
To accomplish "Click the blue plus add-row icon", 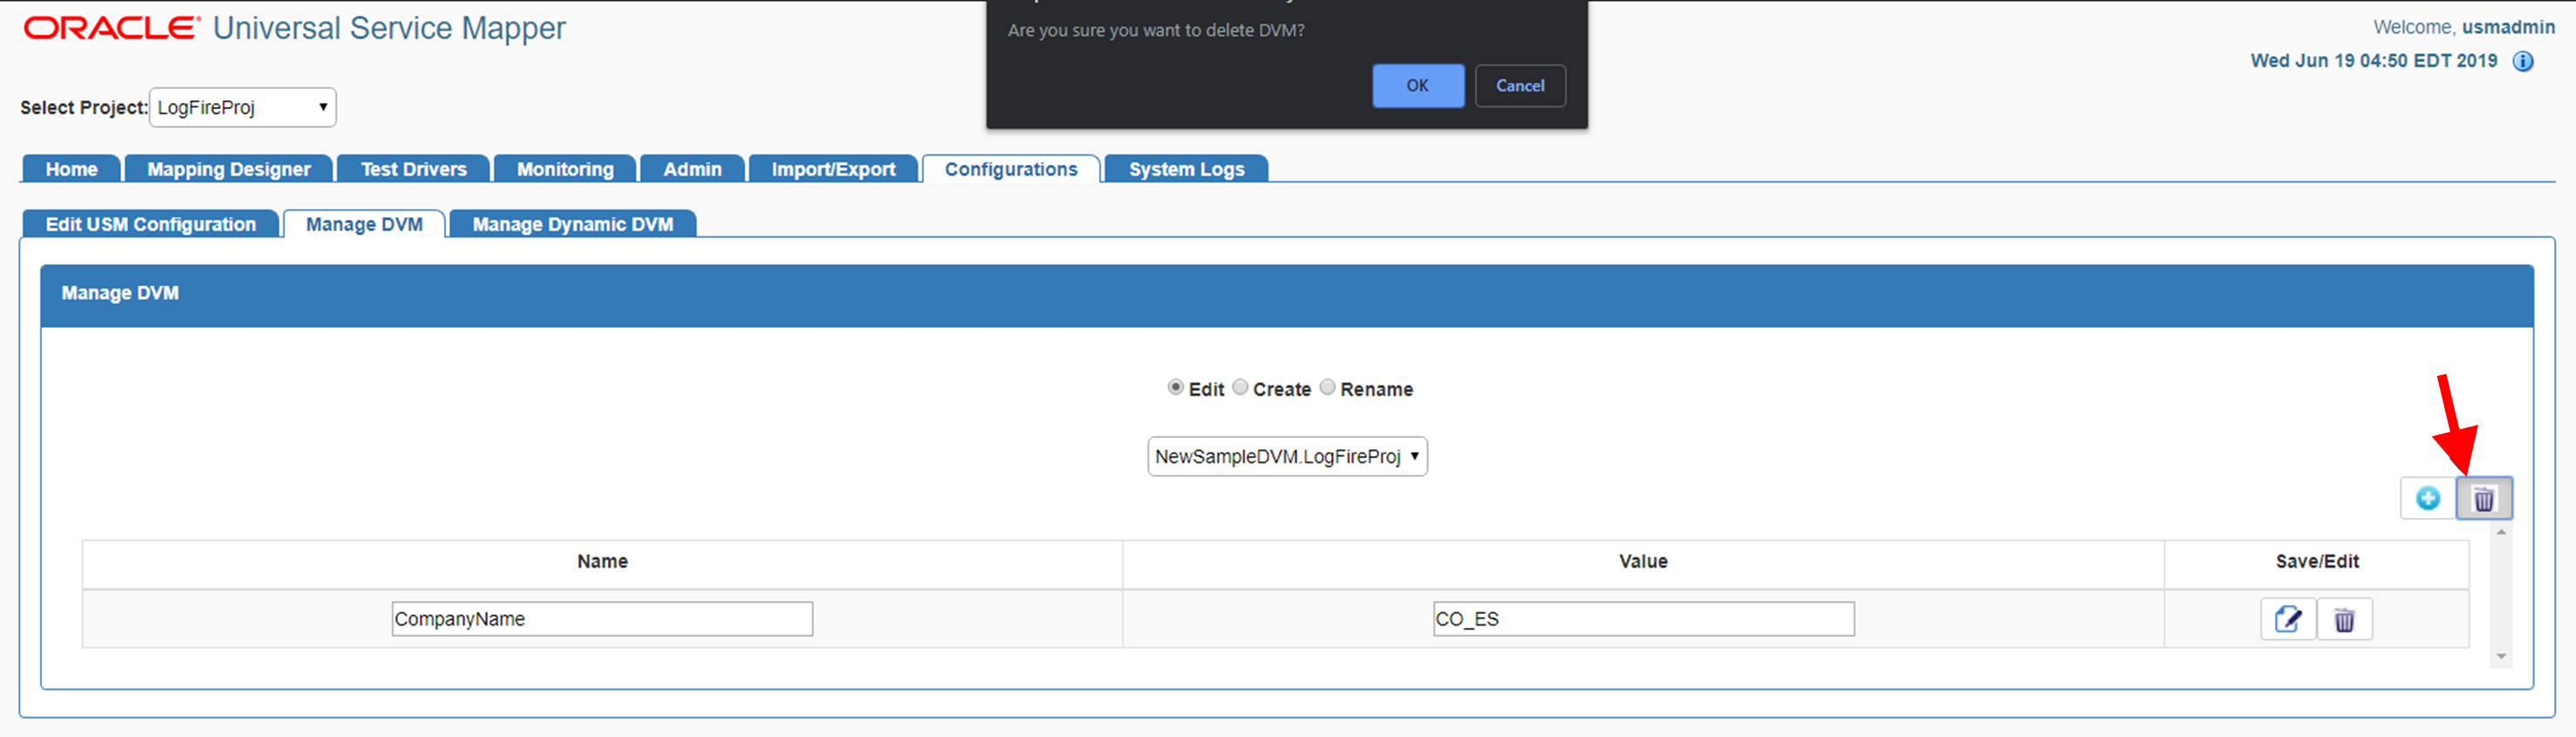I will (x=2428, y=498).
